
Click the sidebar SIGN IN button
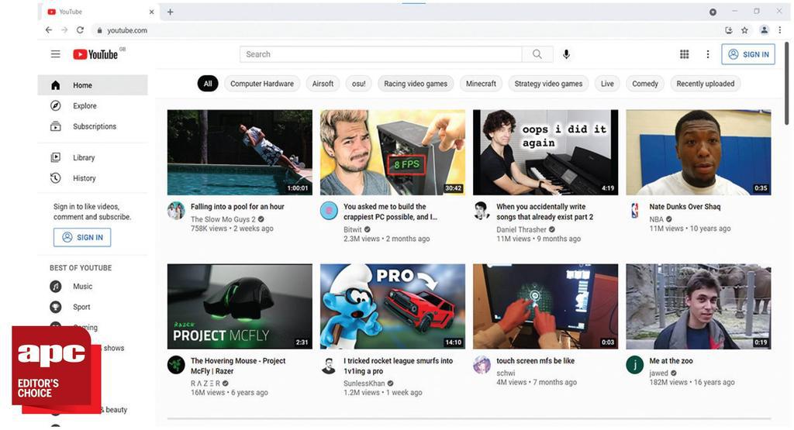(82, 237)
